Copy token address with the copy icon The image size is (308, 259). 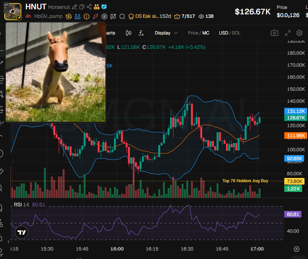82,7
